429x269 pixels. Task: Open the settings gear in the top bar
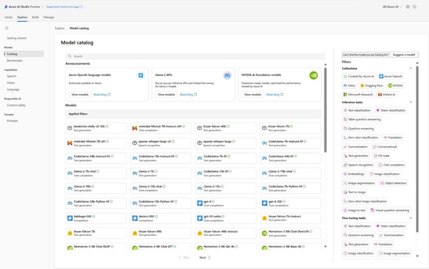coord(408,7)
